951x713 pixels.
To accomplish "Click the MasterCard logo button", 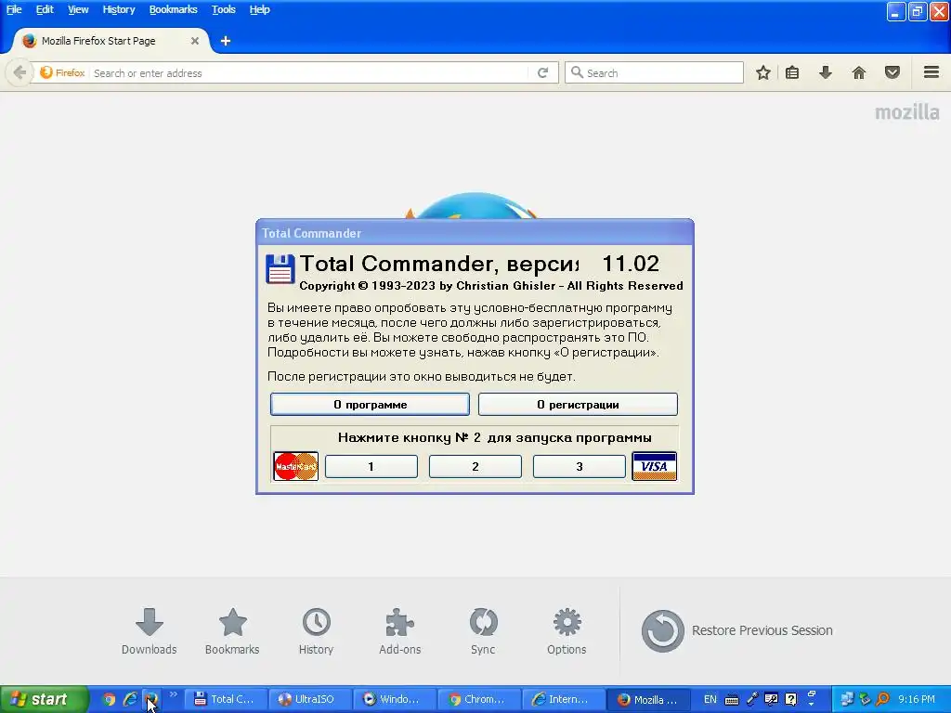I will 296,466.
